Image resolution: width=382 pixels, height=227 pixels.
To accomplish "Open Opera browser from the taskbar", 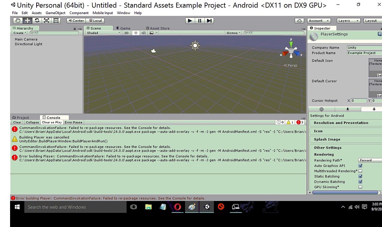I will point(177,207).
